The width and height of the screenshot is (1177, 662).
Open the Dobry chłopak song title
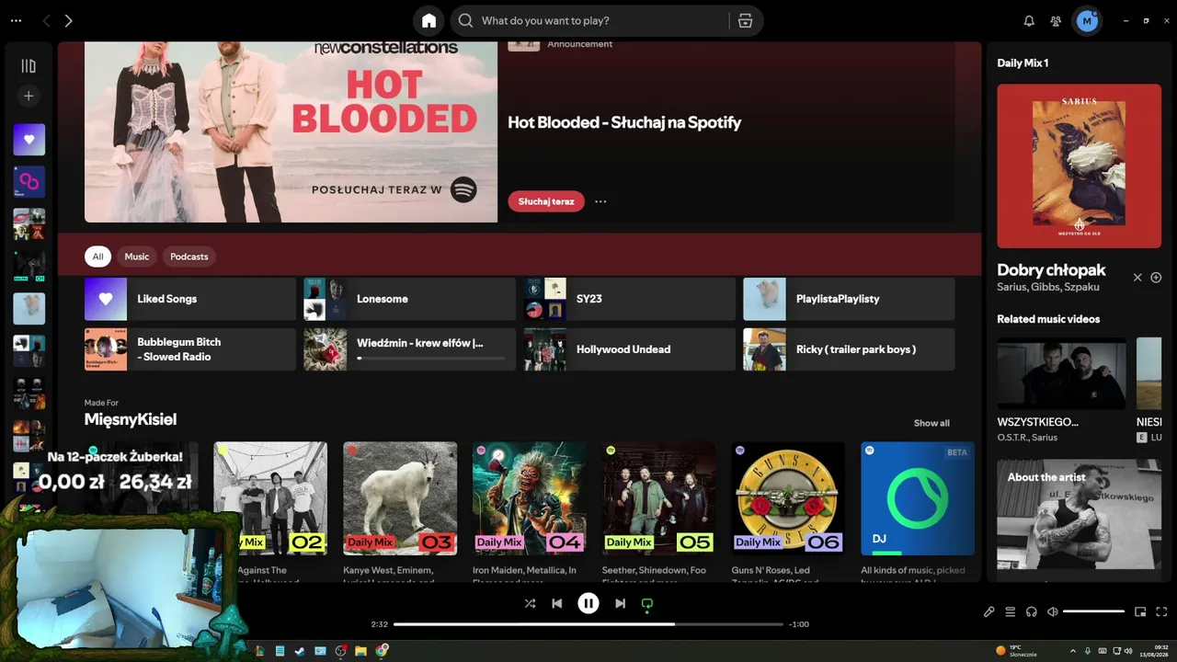click(x=1051, y=270)
